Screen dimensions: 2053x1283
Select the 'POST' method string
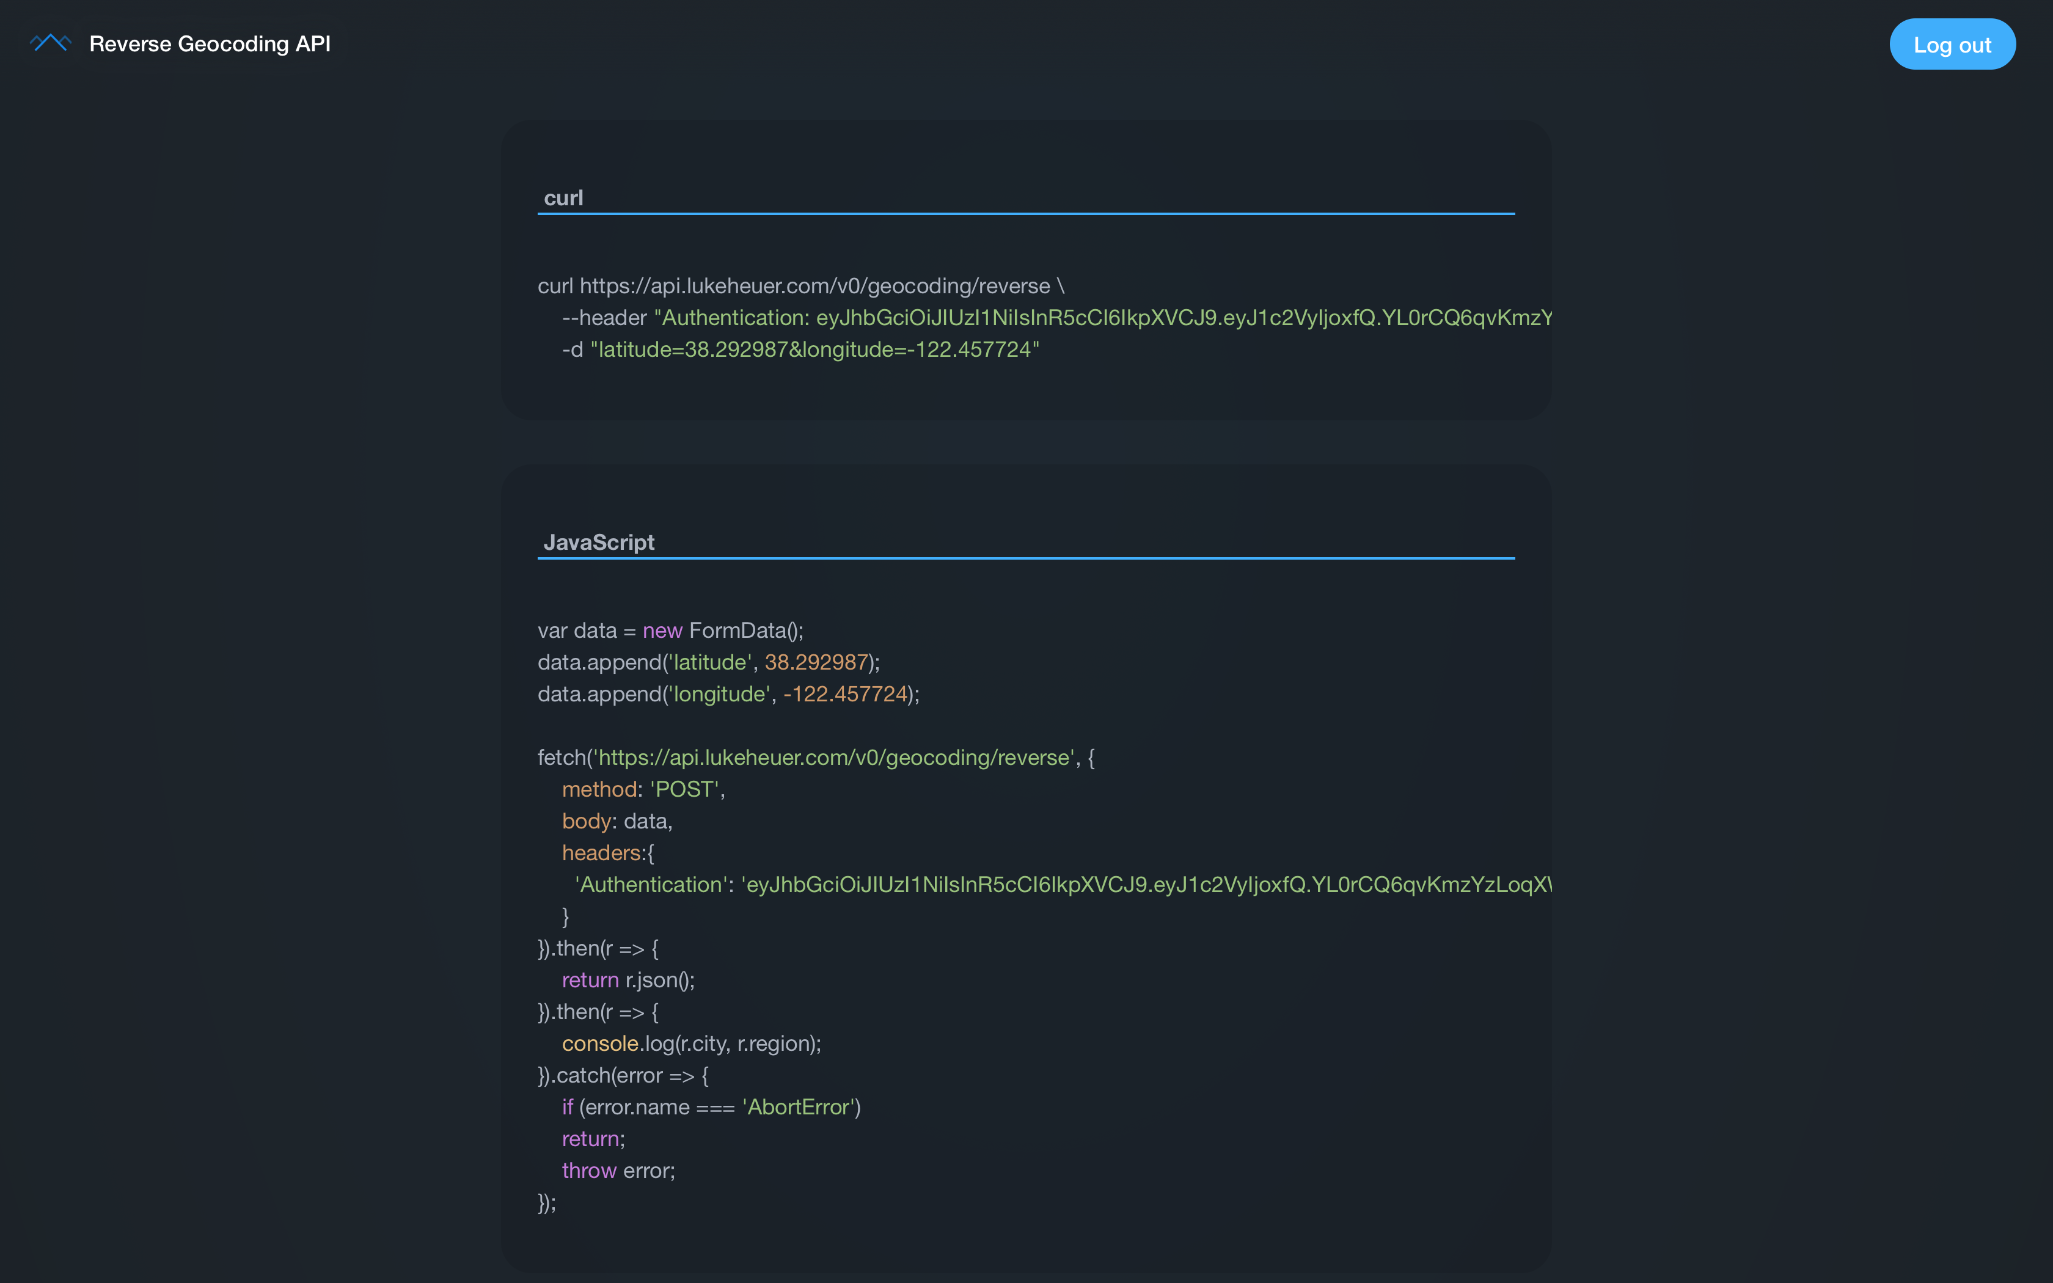coord(683,788)
